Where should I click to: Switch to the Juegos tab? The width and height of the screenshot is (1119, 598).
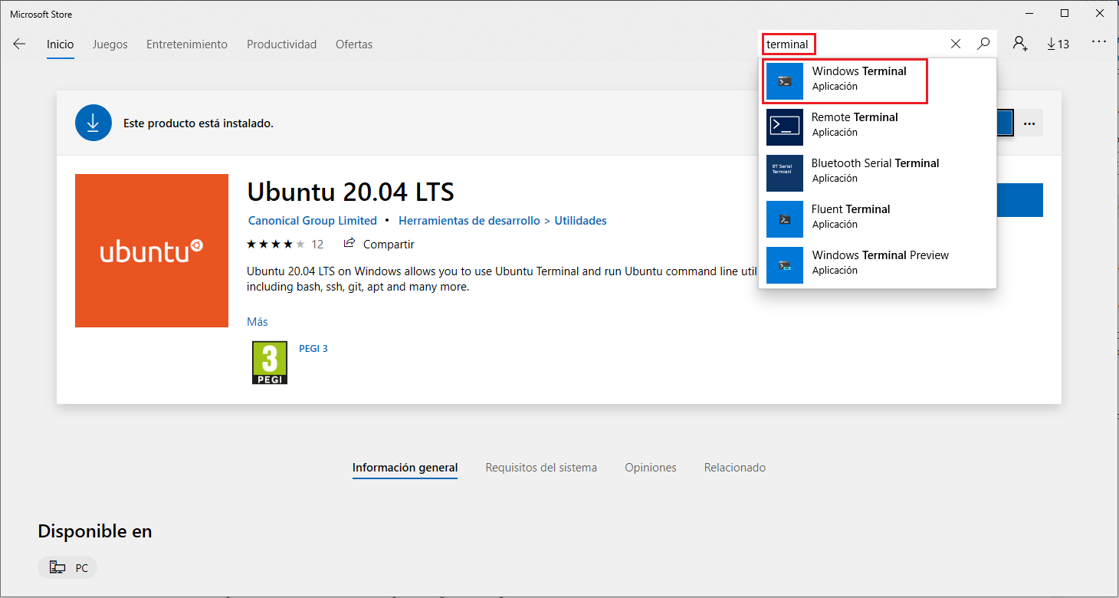tap(110, 44)
